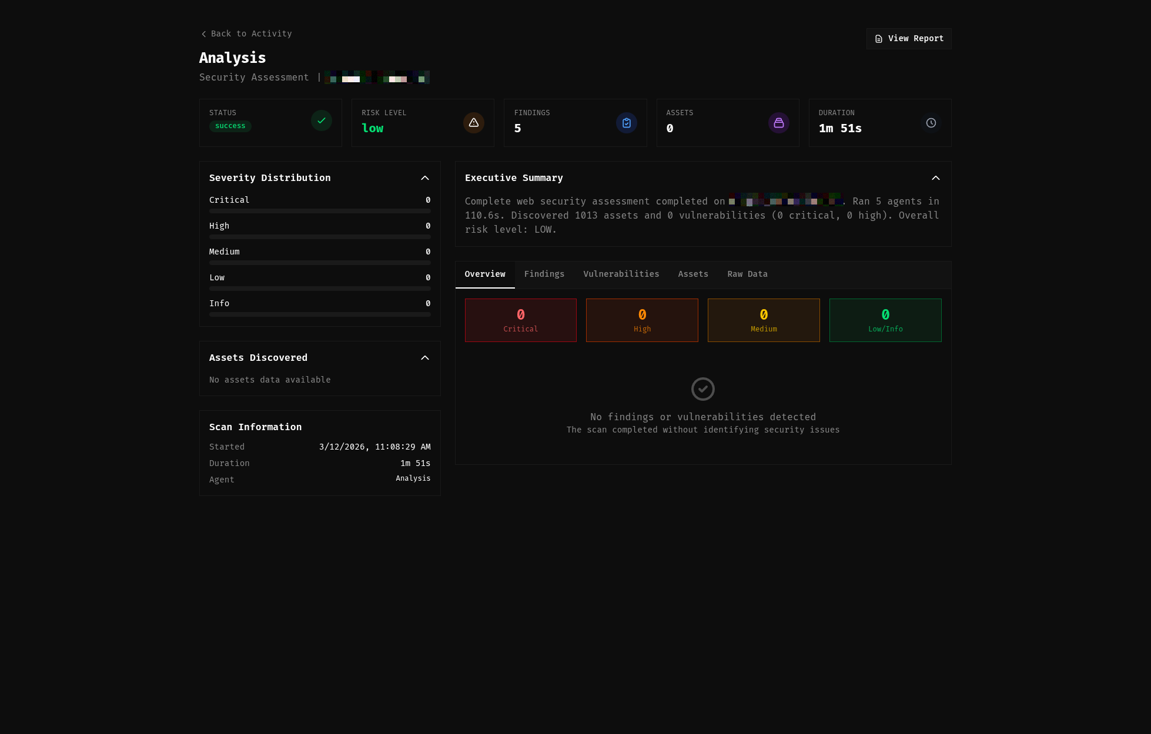This screenshot has height=734, width=1151.
Task: Click the risk level warning triangle icon
Action: [x=473, y=123]
